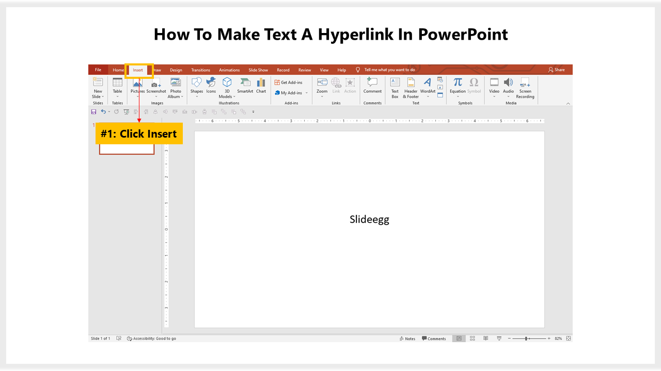Select the Slideegg text on the slide
Image resolution: width=661 pixels, height=371 pixels.
(369, 220)
